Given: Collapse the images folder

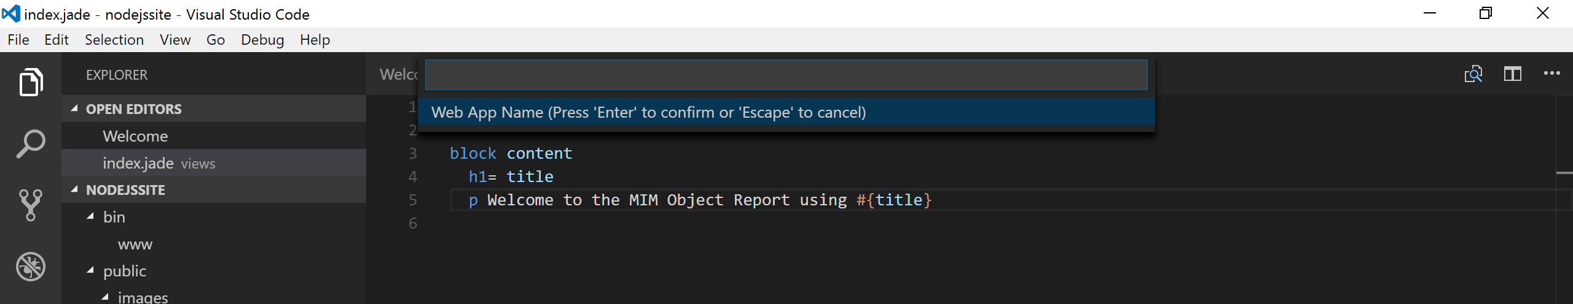Looking at the screenshot, I should coord(105,297).
